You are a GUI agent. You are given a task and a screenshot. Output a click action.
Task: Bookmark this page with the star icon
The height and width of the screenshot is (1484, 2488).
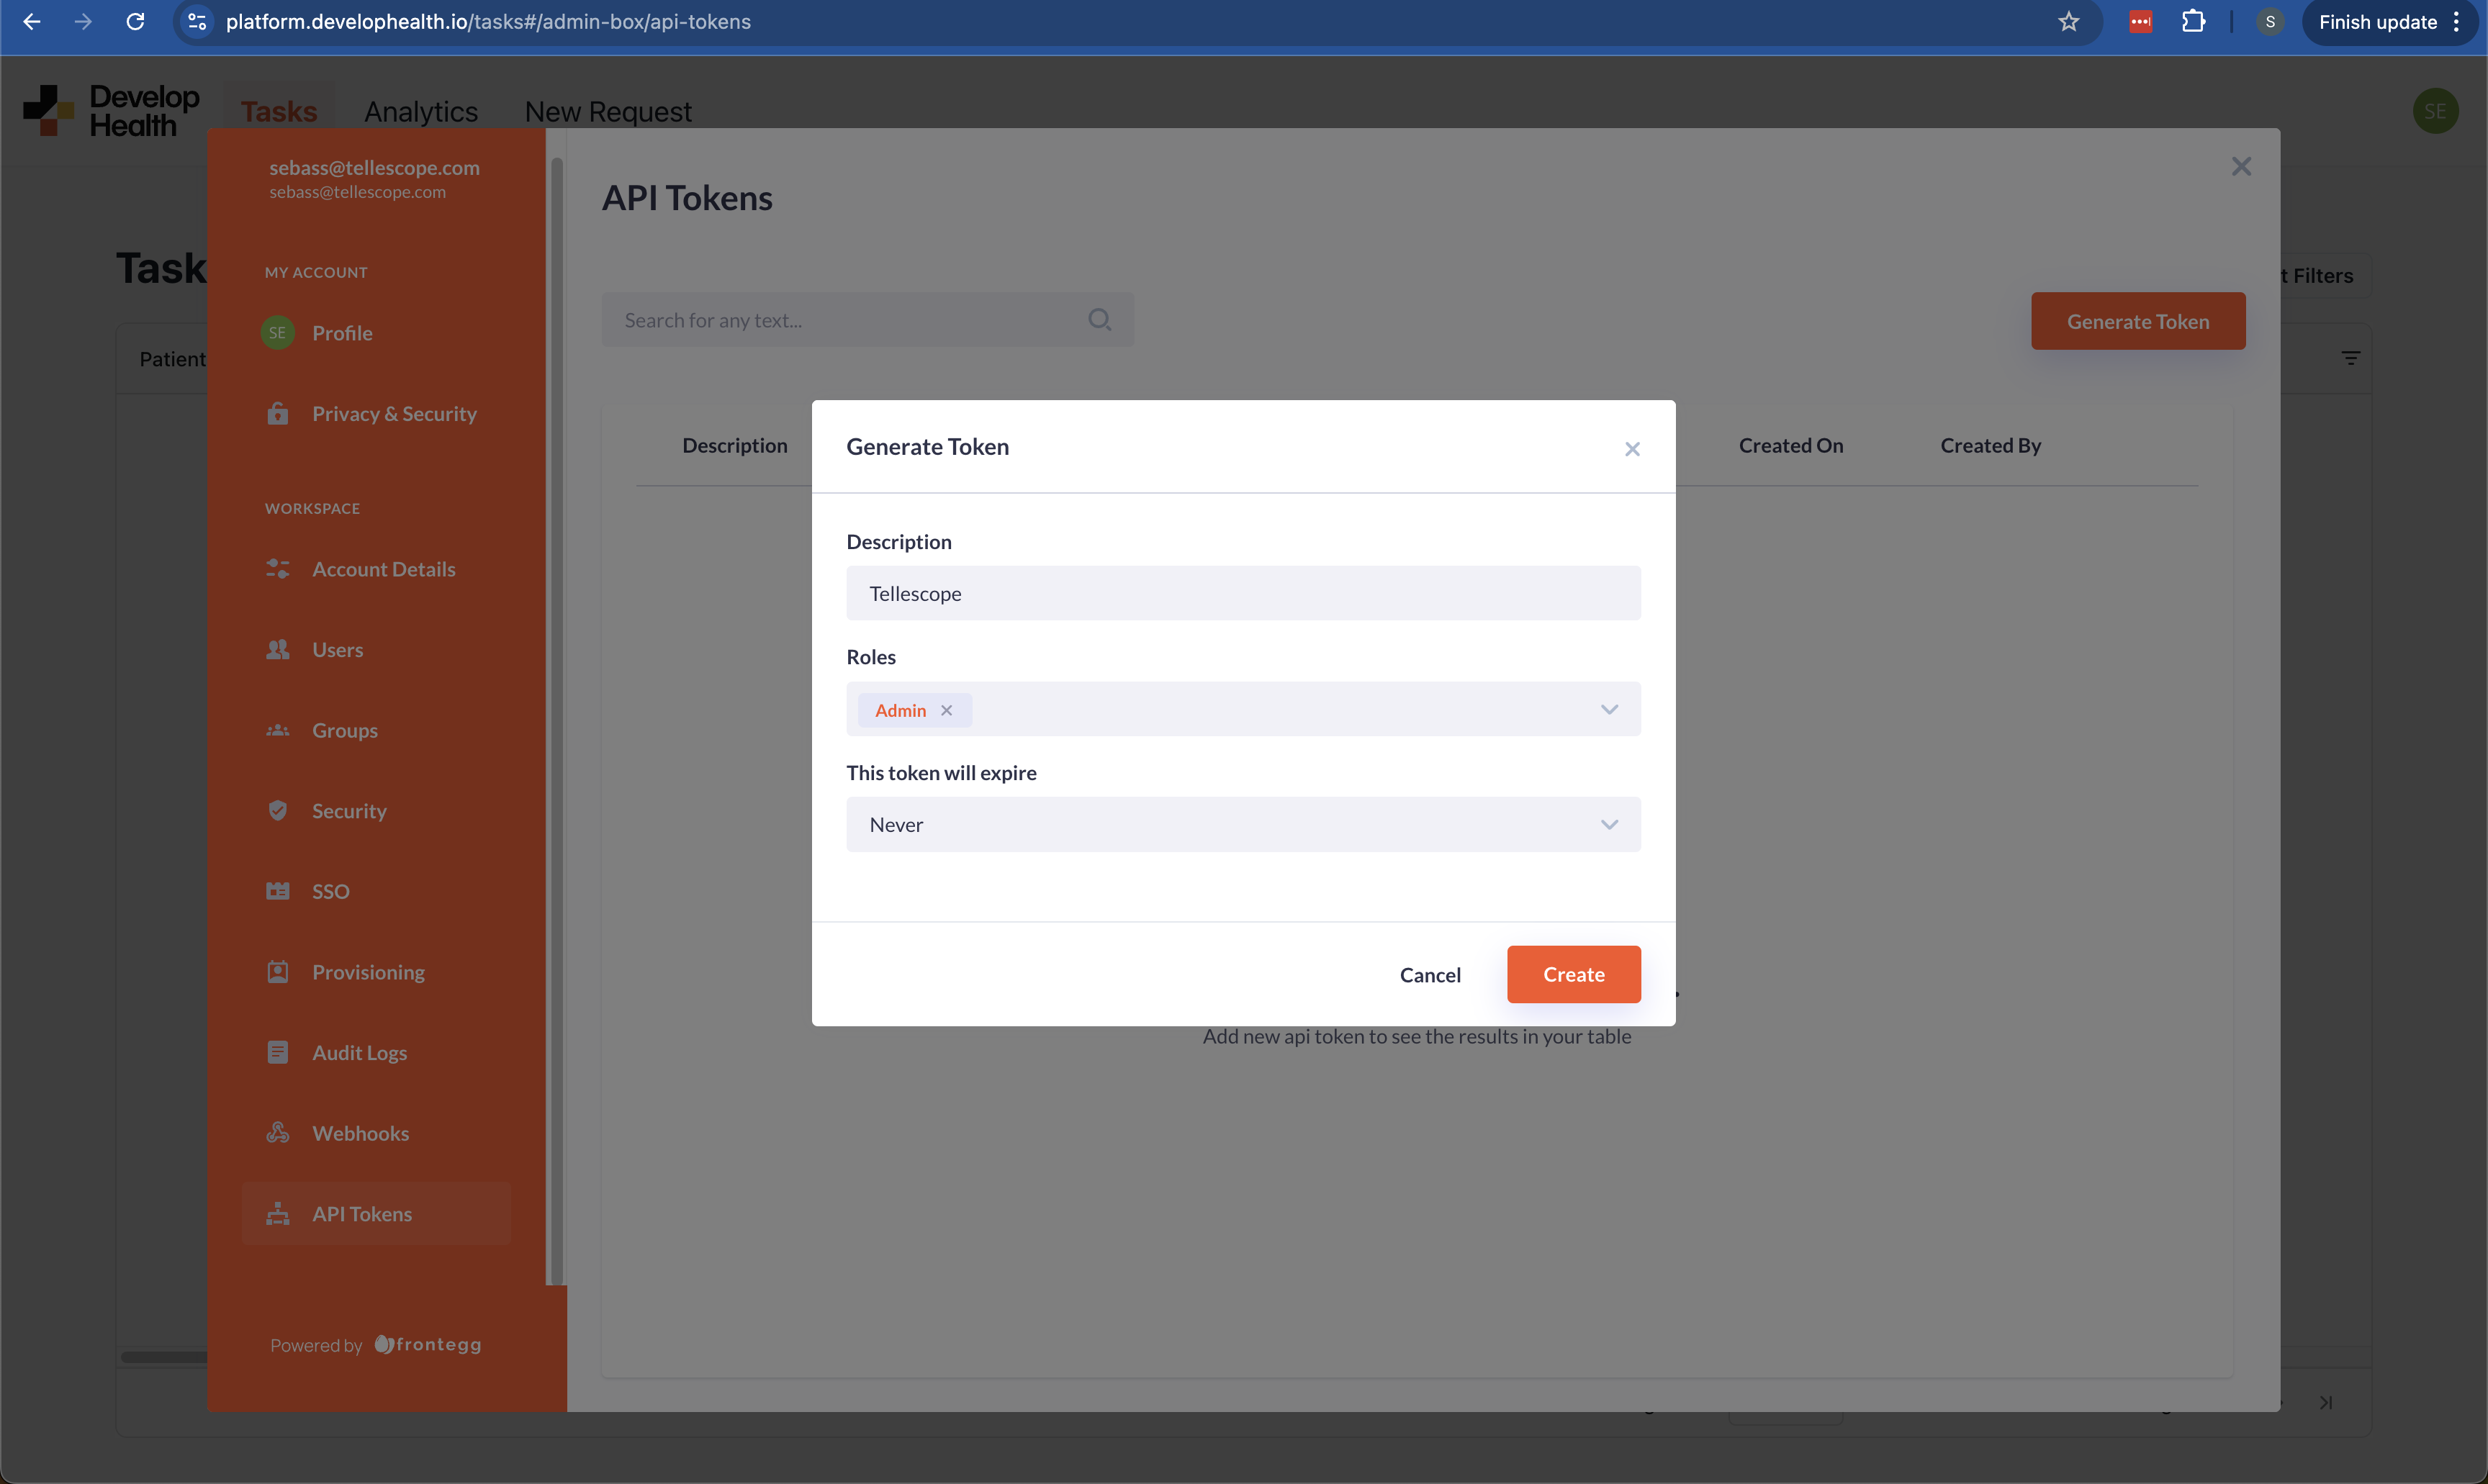2069,21
